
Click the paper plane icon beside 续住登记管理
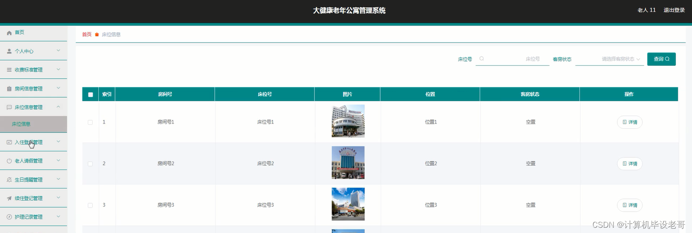tap(9, 198)
